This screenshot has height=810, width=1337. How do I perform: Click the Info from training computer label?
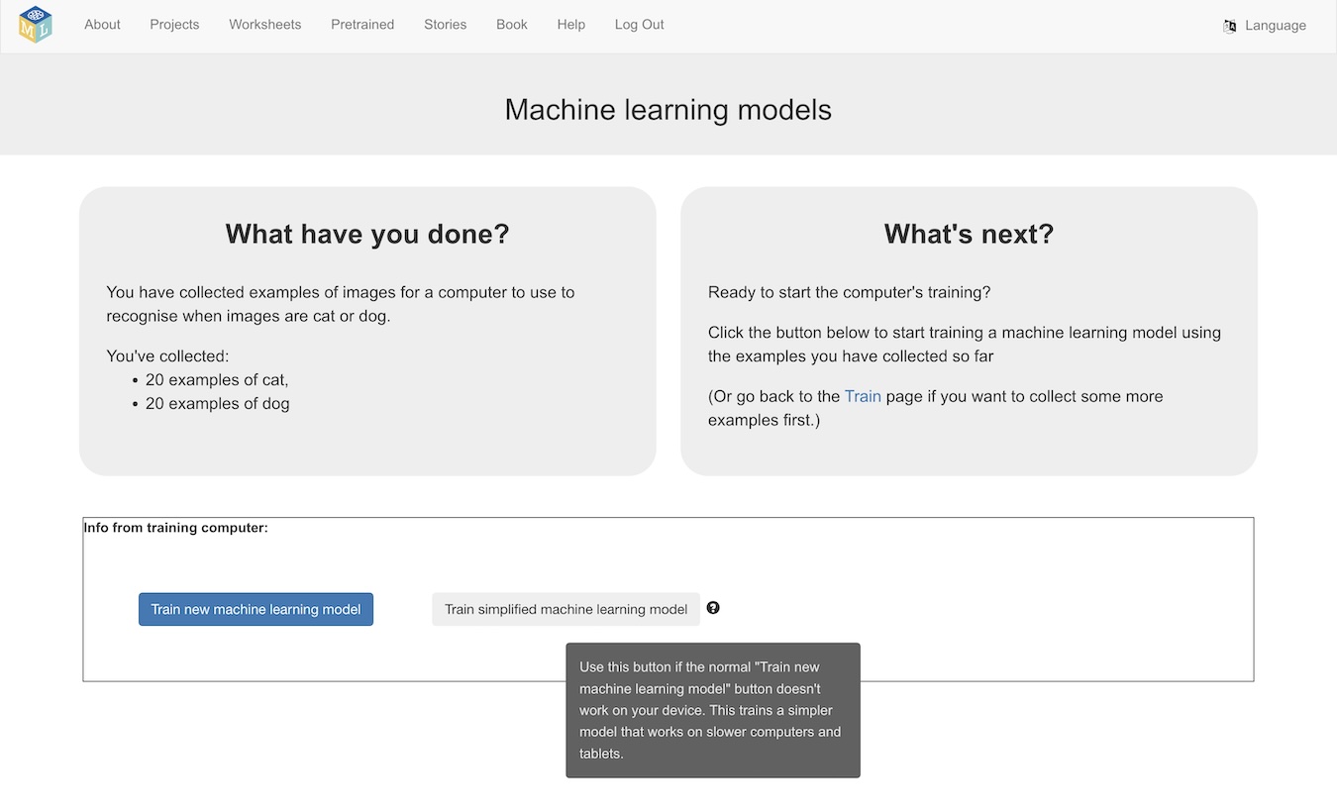[175, 528]
